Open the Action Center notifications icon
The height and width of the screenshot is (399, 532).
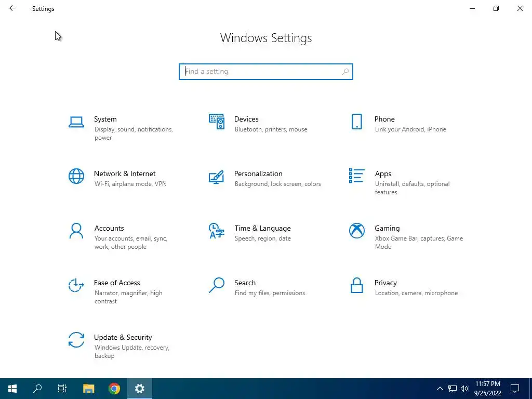[515, 389]
